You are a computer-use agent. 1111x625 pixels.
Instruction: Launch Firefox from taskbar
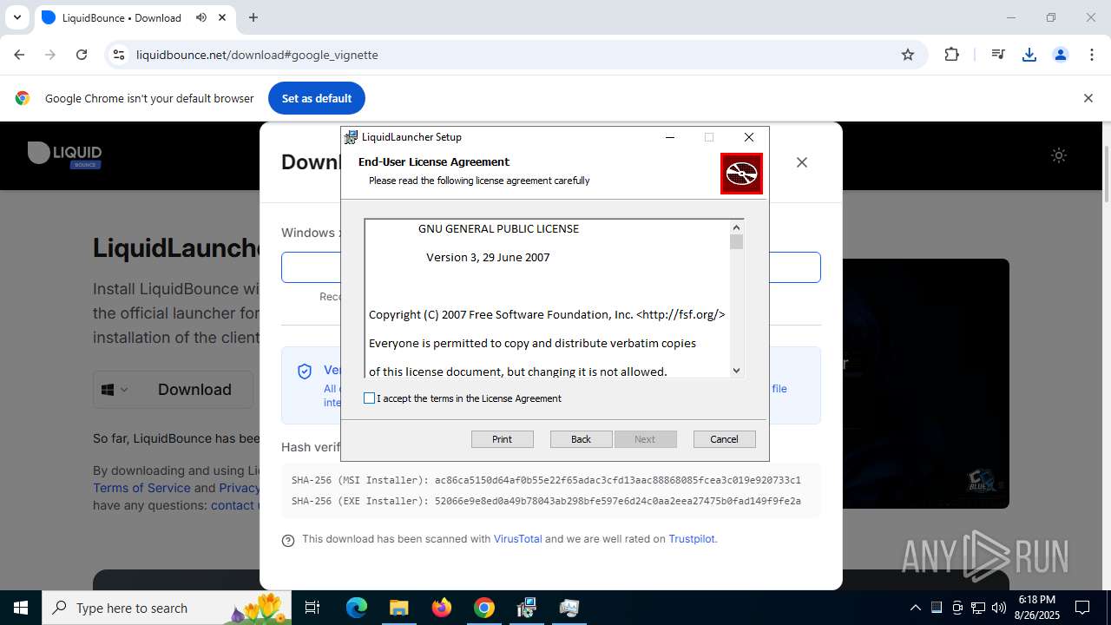(442, 608)
